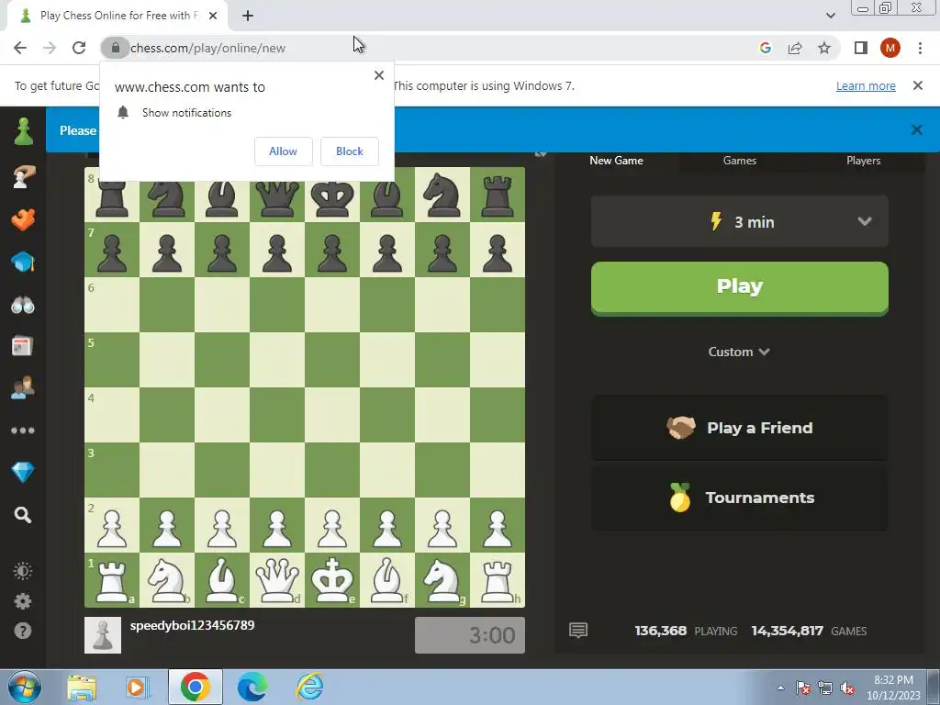Click speedyboi123456789 username

click(x=193, y=625)
